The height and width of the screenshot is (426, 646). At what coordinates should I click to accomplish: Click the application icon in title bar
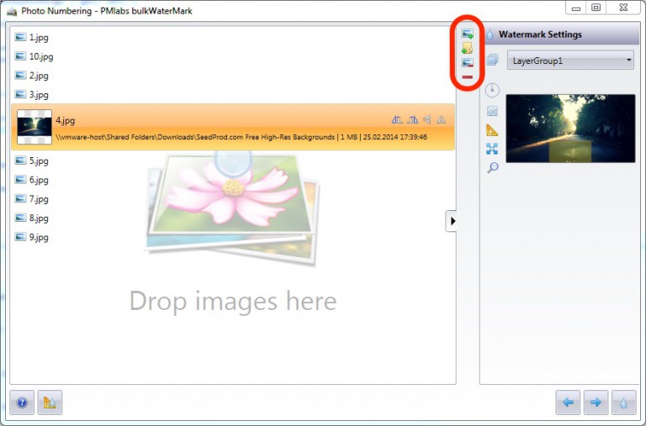[x=12, y=11]
